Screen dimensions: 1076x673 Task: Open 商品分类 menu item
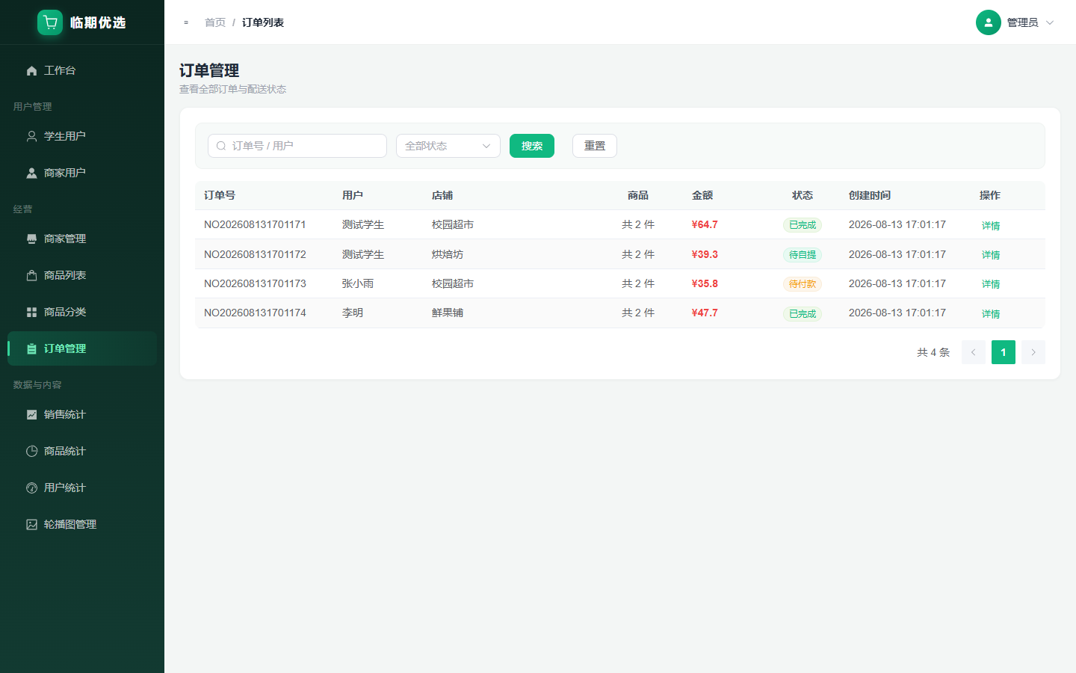(82, 312)
